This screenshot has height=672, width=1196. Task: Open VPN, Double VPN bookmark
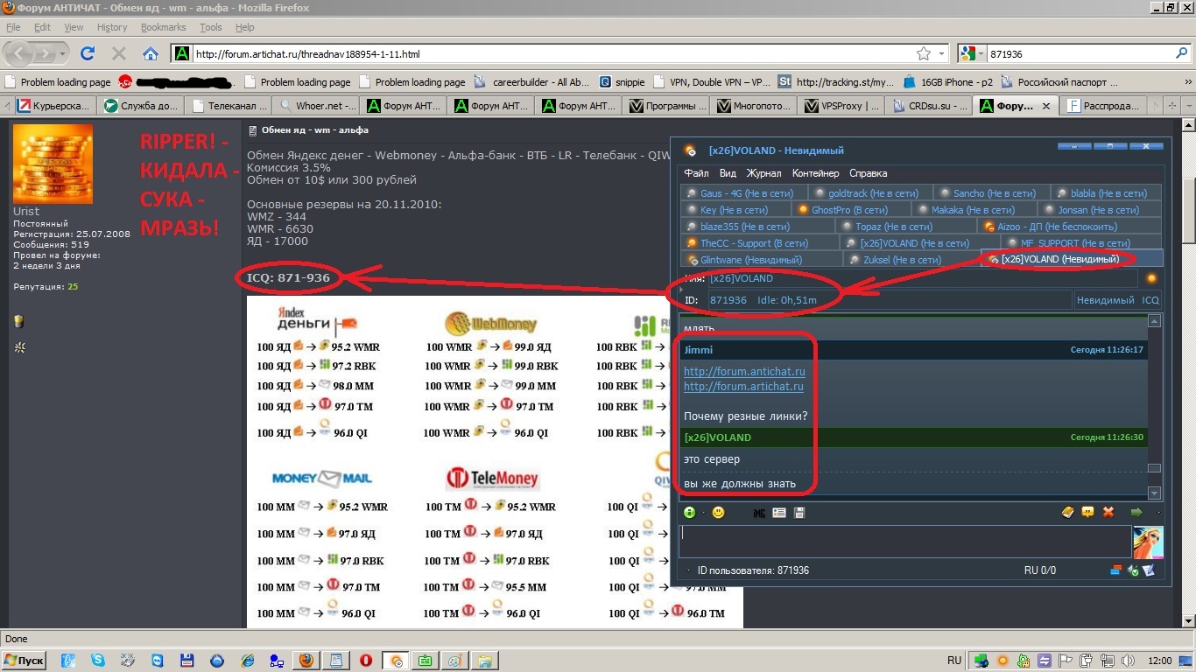[712, 82]
